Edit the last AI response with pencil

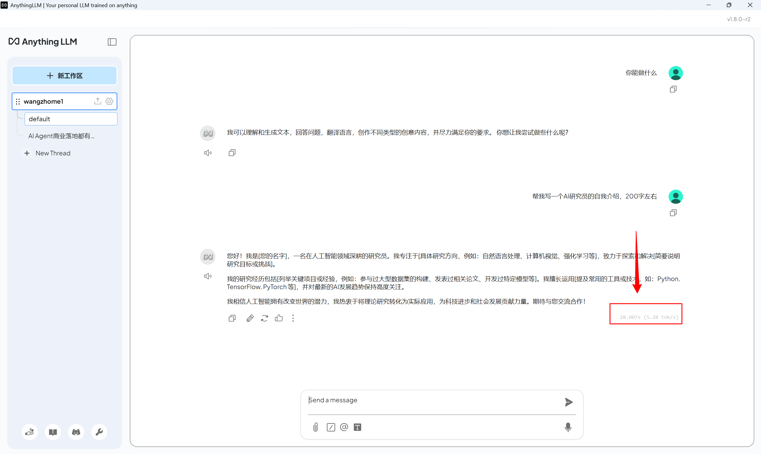[x=250, y=318]
